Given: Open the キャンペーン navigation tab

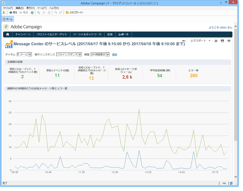Looking at the screenshot, I should pyautogui.click(x=23, y=35).
